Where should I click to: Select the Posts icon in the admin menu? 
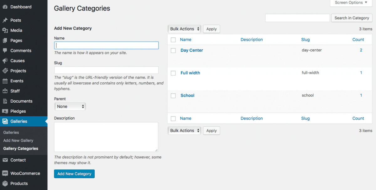(6, 20)
